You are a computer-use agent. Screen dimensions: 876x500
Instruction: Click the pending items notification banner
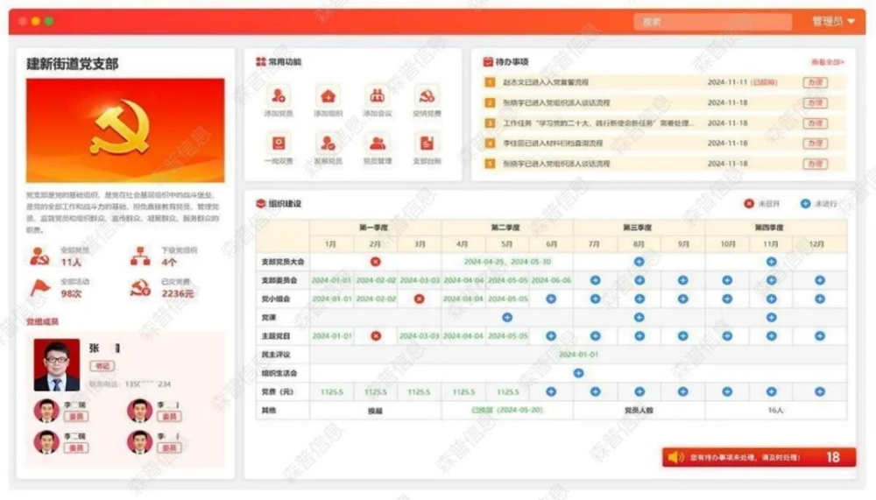pyautogui.click(x=759, y=457)
